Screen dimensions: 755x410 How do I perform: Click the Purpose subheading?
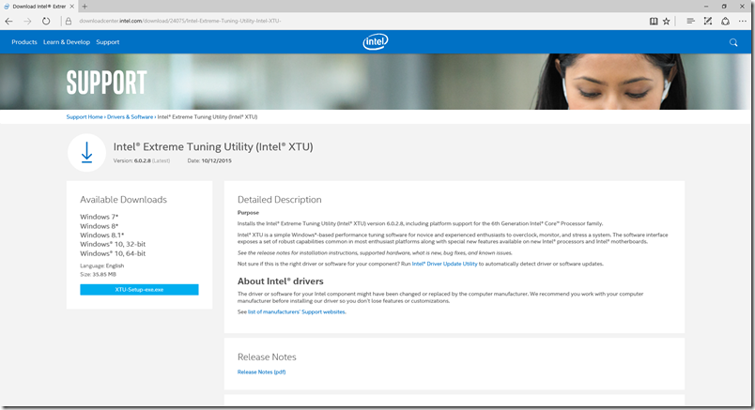pos(248,213)
